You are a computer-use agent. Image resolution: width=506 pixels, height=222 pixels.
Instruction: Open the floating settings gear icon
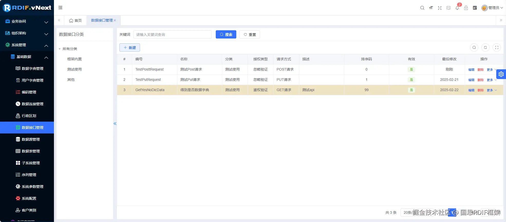click(x=501, y=74)
